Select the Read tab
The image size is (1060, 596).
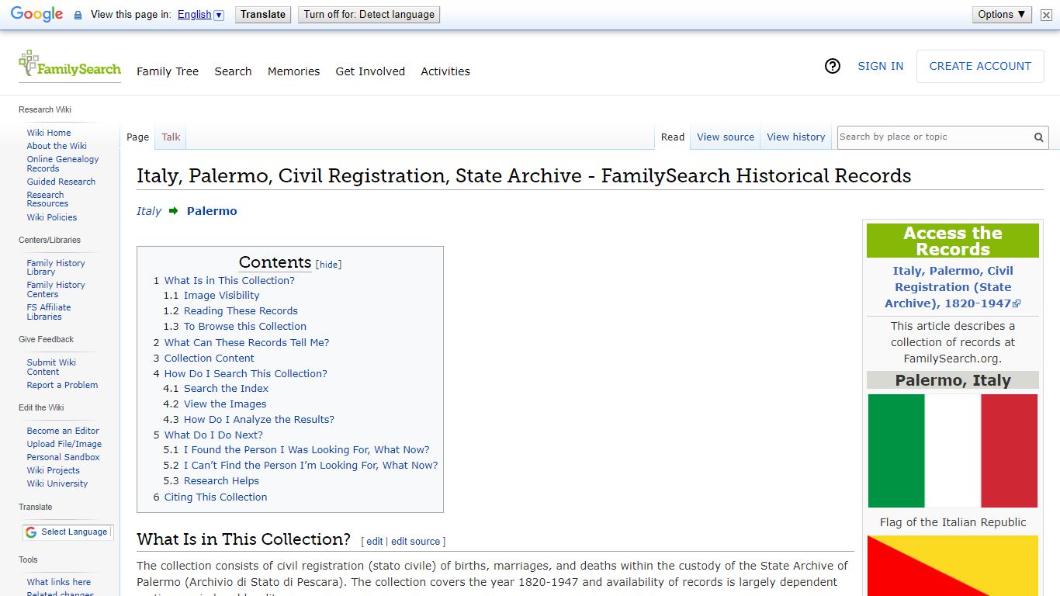tap(673, 137)
